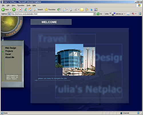Screen dimensions: 143x115
Task: Click the status bar page icon beside Done
Action: coord(2,113)
